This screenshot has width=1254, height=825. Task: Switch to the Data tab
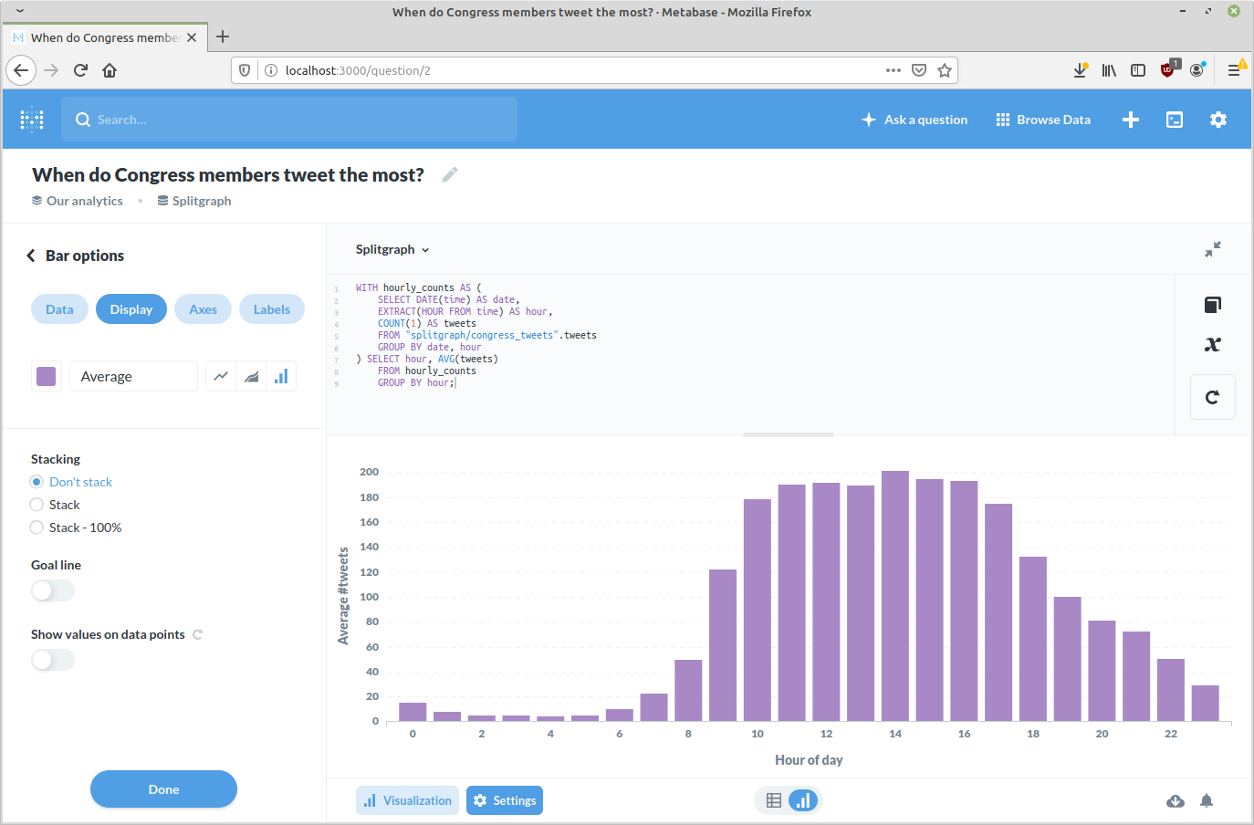[59, 309]
